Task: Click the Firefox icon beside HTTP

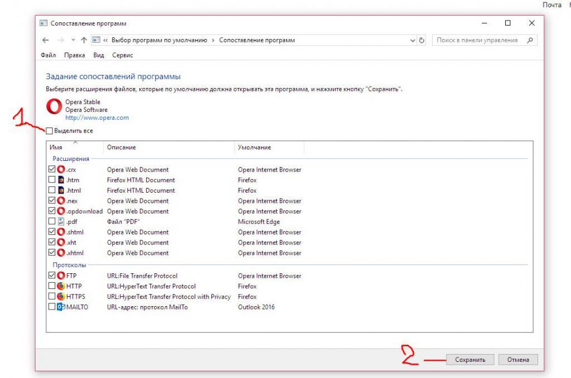Action: tap(61, 286)
